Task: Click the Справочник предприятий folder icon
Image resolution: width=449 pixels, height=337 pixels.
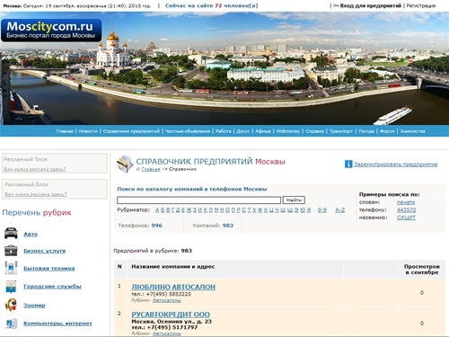Action: coord(125,164)
